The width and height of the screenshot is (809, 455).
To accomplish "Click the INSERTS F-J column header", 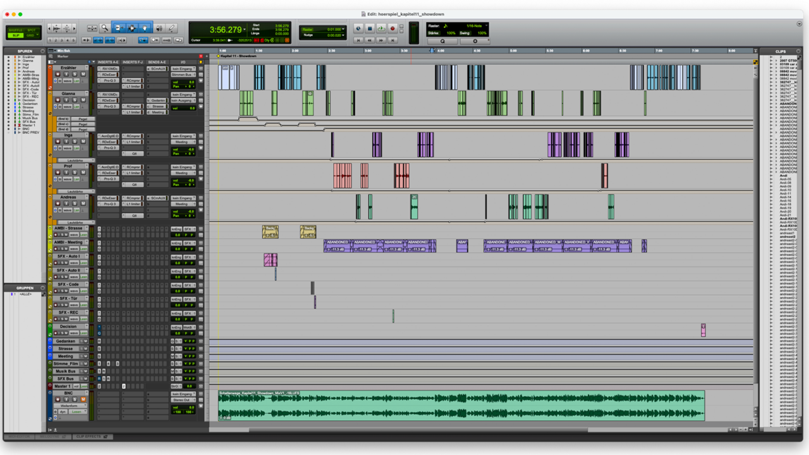I will pos(133,62).
